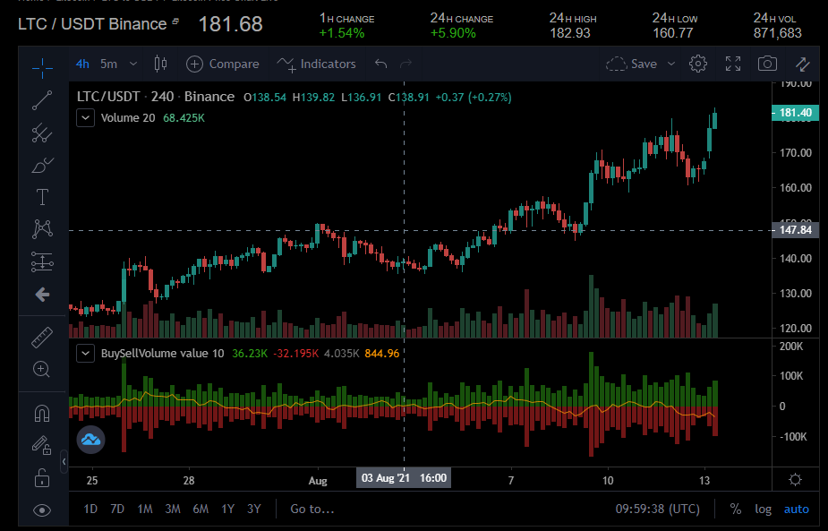Click the 24H CHANGE value +5.90%

tap(453, 33)
